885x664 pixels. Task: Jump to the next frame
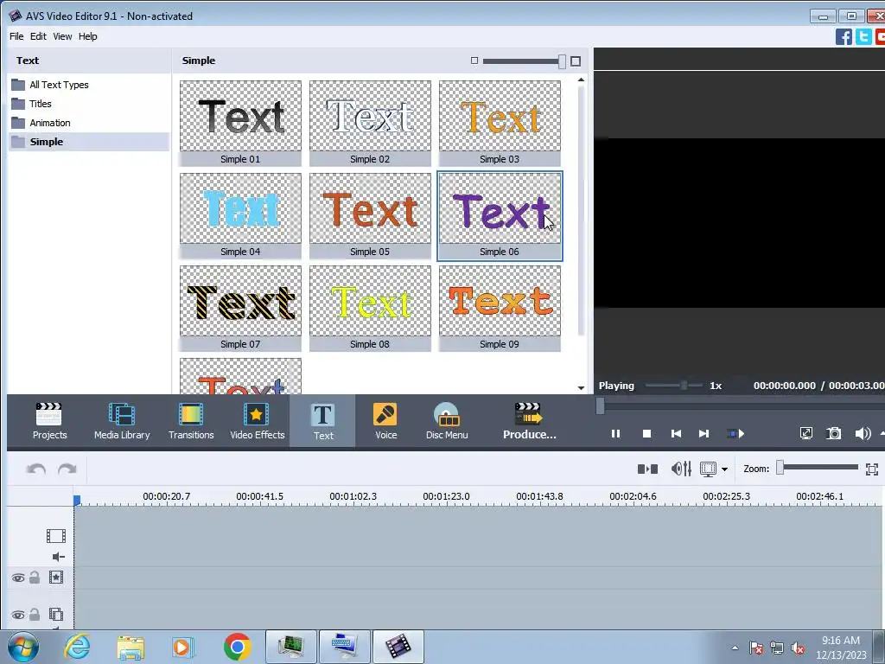(704, 434)
